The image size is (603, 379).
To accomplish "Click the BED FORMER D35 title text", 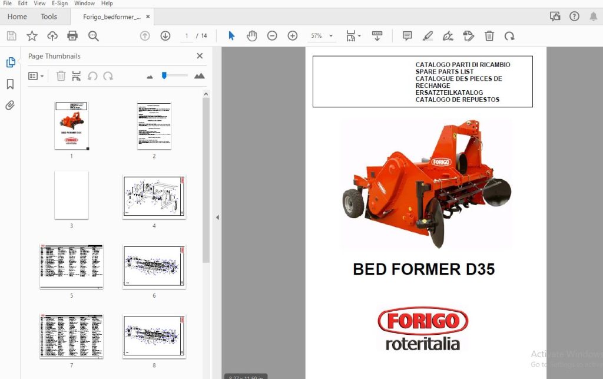I will pyautogui.click(x=424, y=269).
